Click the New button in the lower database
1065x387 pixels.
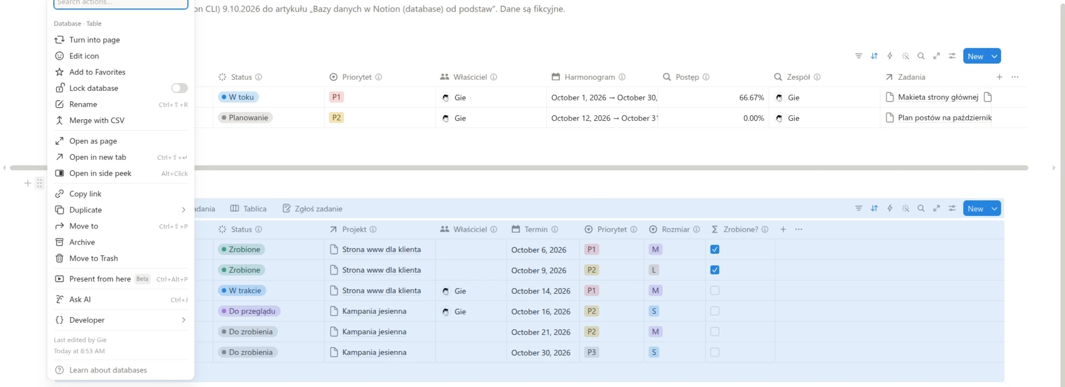tap(976, 208)
